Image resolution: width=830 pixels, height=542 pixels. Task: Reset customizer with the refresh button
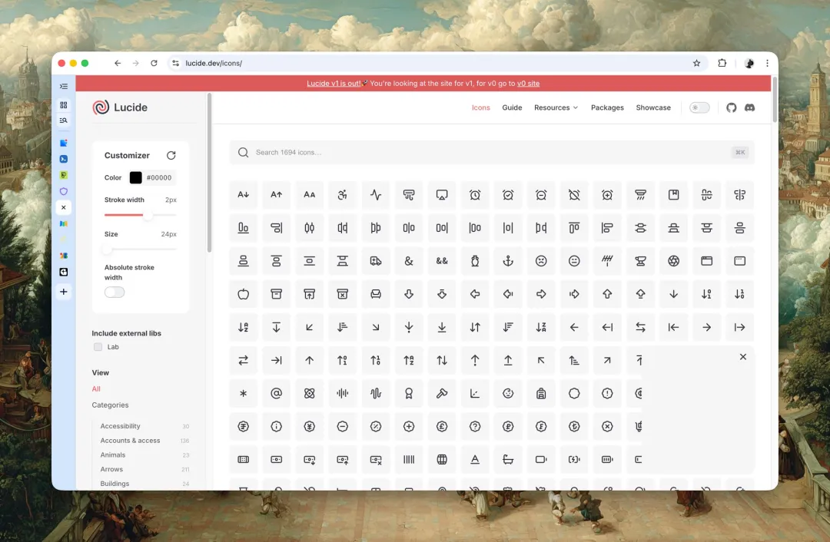171,155
